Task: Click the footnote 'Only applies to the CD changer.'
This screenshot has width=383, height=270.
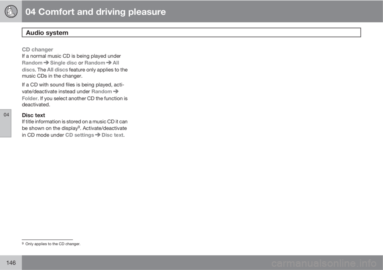Action: coord(53,244)
